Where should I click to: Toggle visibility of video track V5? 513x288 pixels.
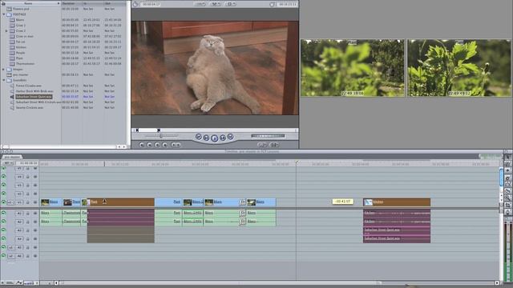(3, 169)
